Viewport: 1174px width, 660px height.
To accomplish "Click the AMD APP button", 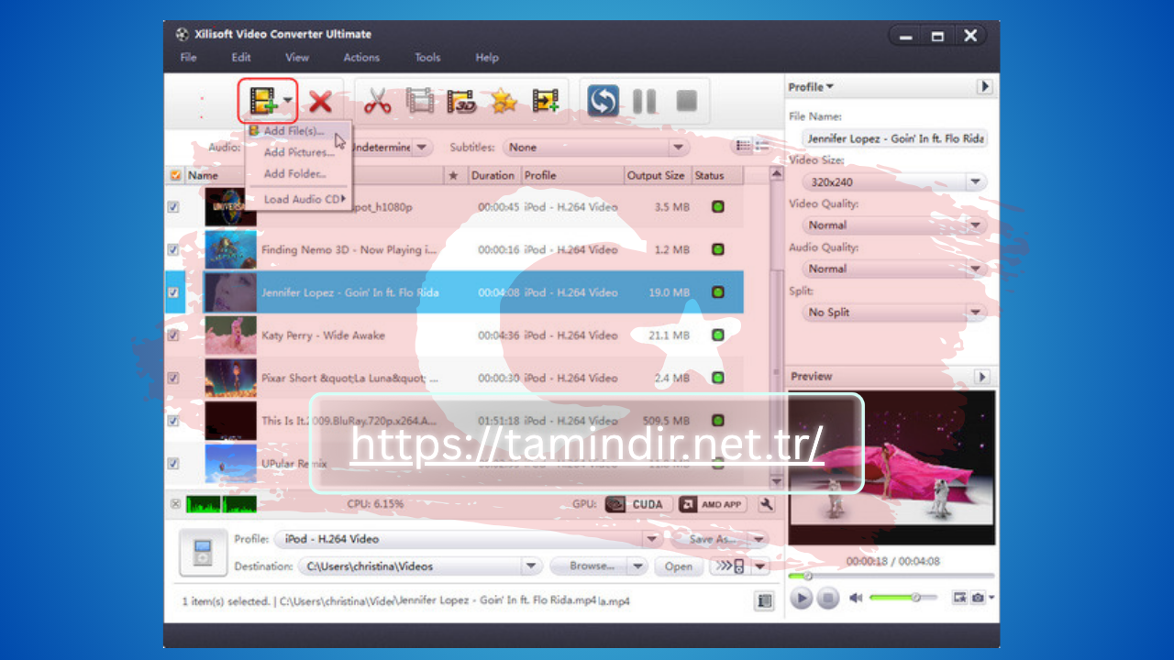I will [x=713, y=504].
